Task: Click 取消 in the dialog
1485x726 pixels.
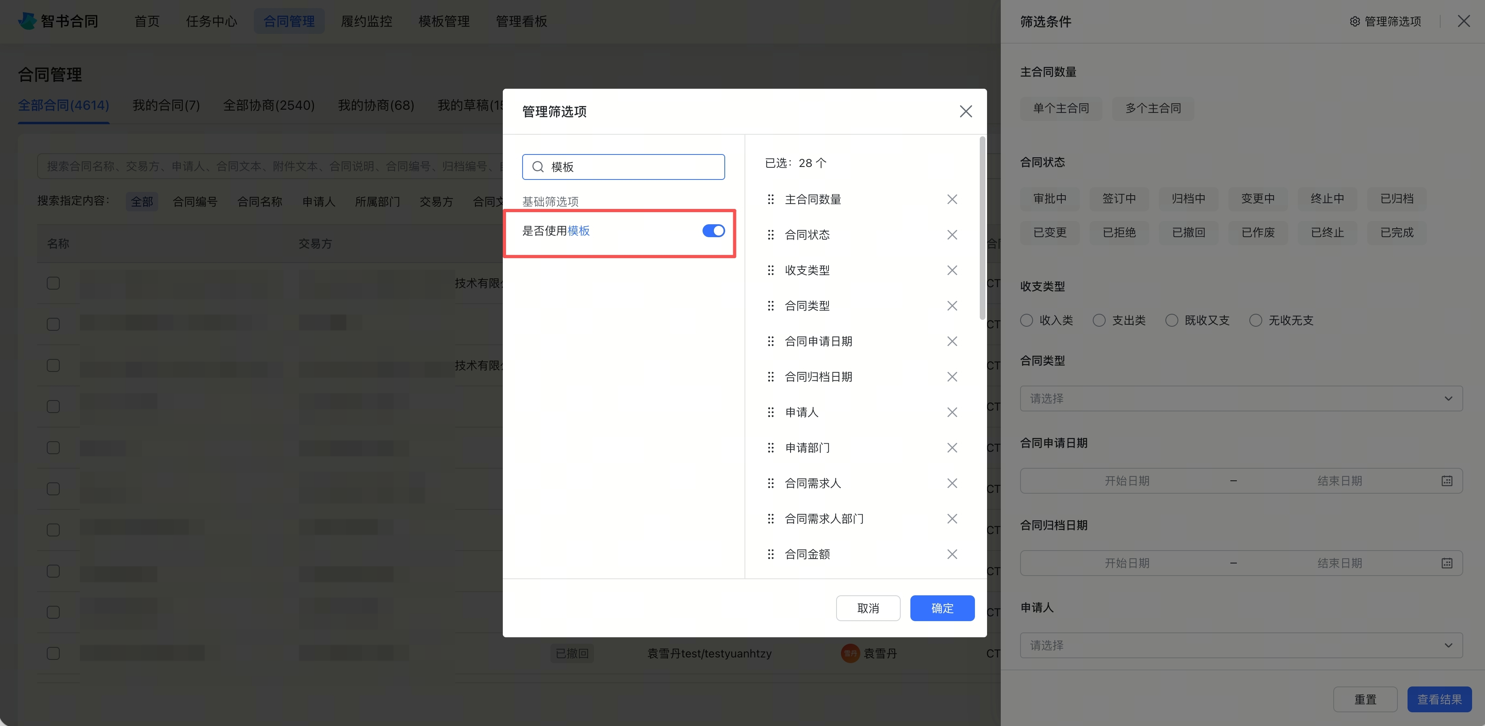Action: tap(868, 608)
